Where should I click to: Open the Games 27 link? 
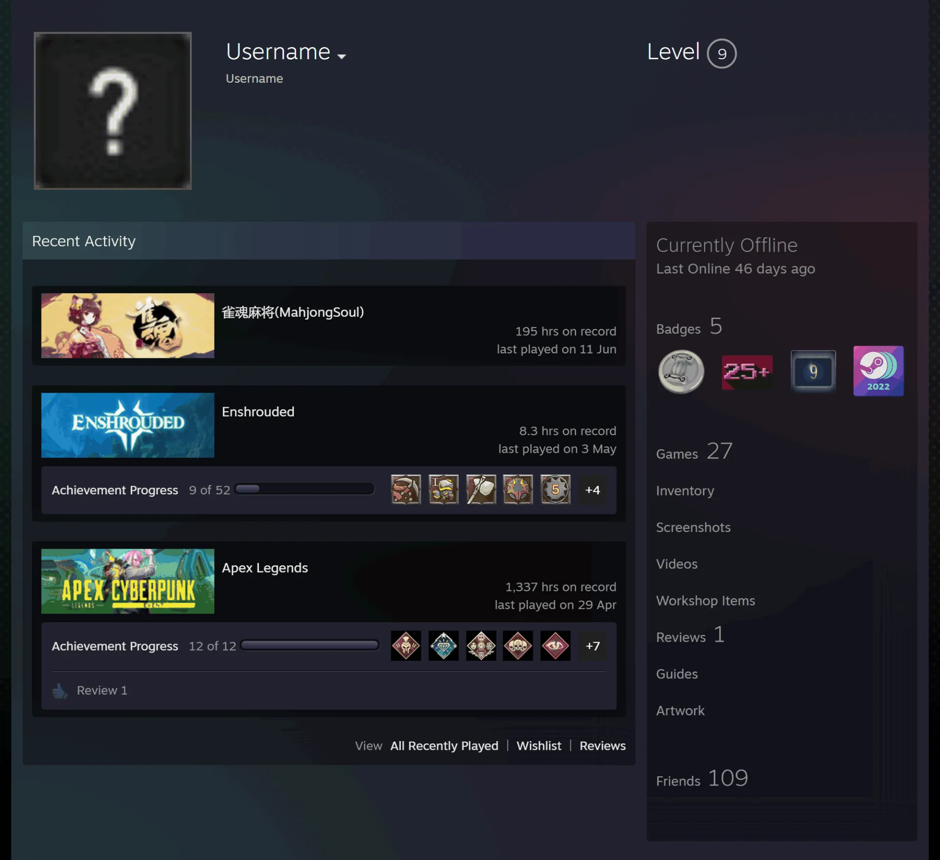tap(694, 451)
